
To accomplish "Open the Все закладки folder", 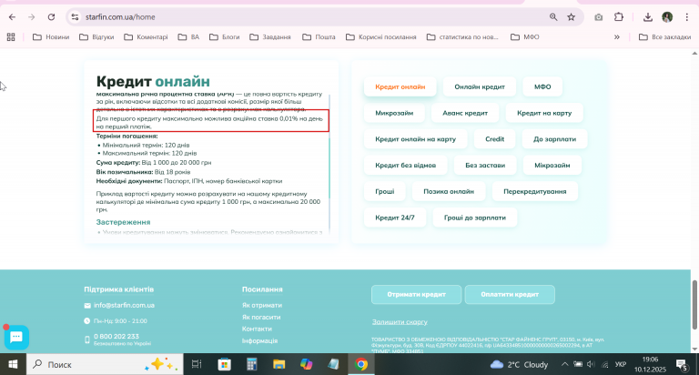I will 664,37.
